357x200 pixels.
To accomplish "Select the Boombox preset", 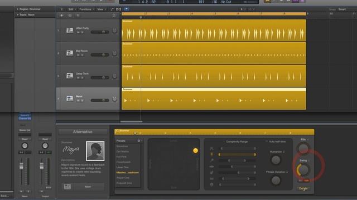I will coord(122,146).
